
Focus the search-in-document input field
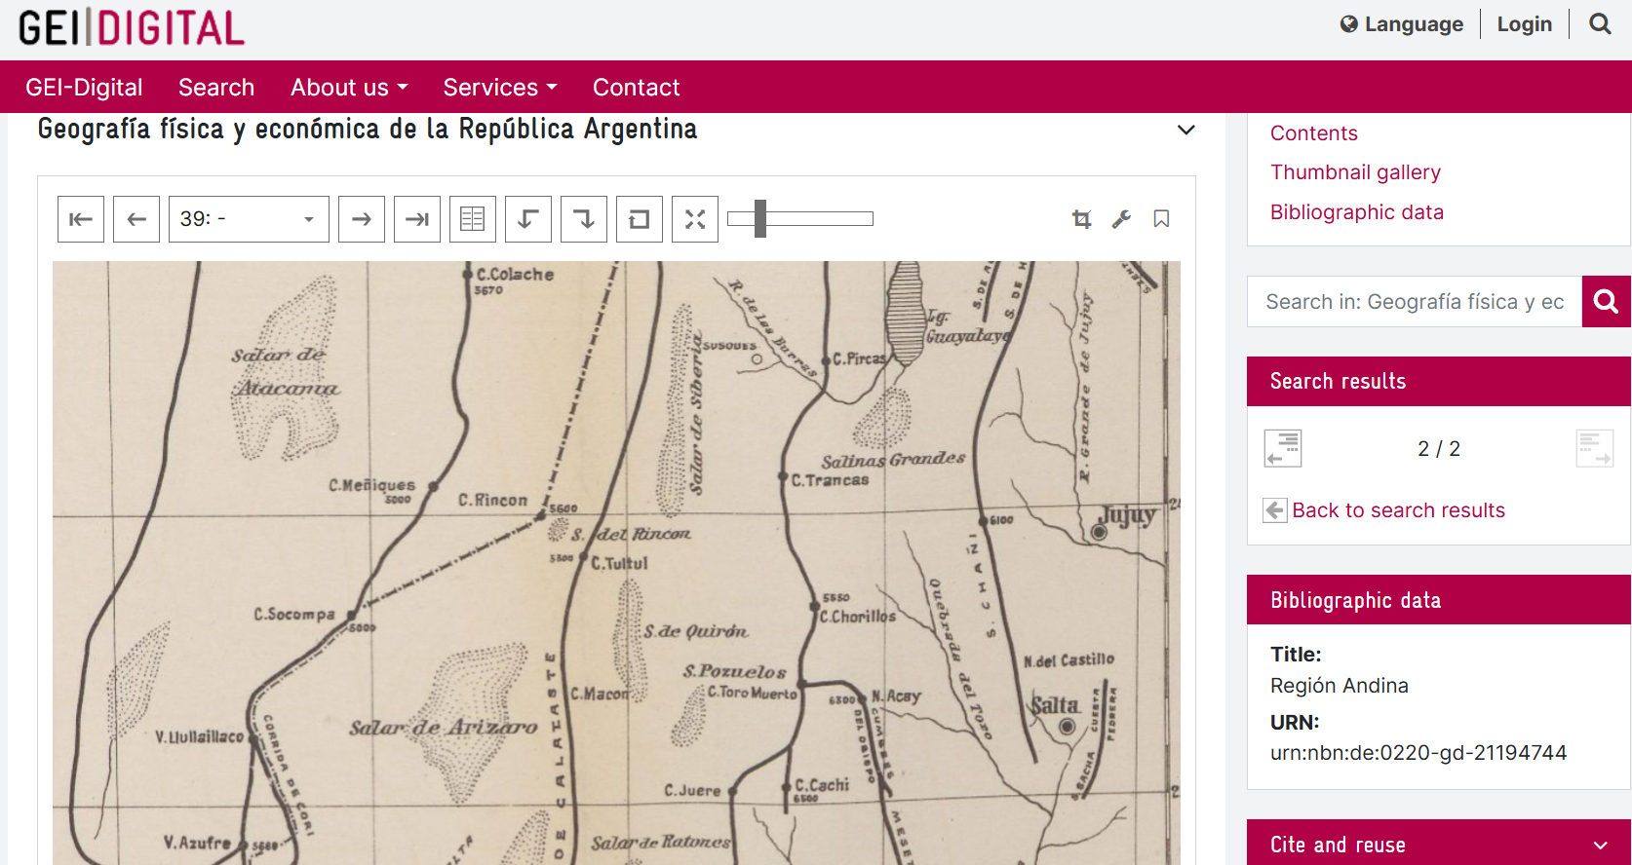[1415, 302]
